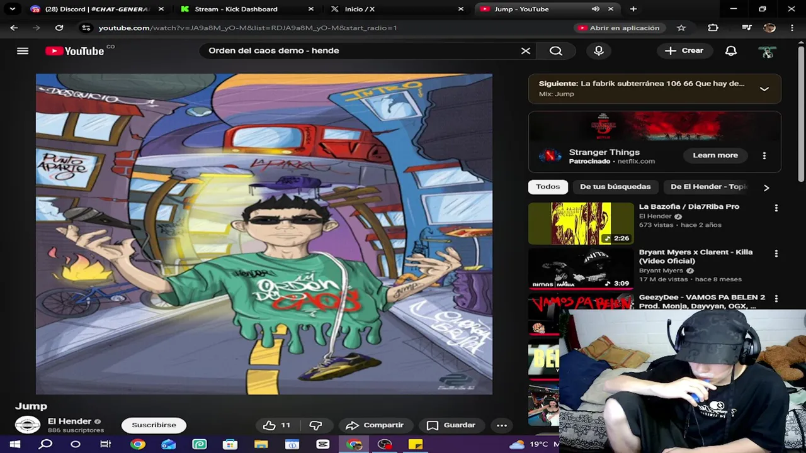Clear the YouTube search box text
The width and height of the screenshot is (806, 453).
[x=526, y=51]
